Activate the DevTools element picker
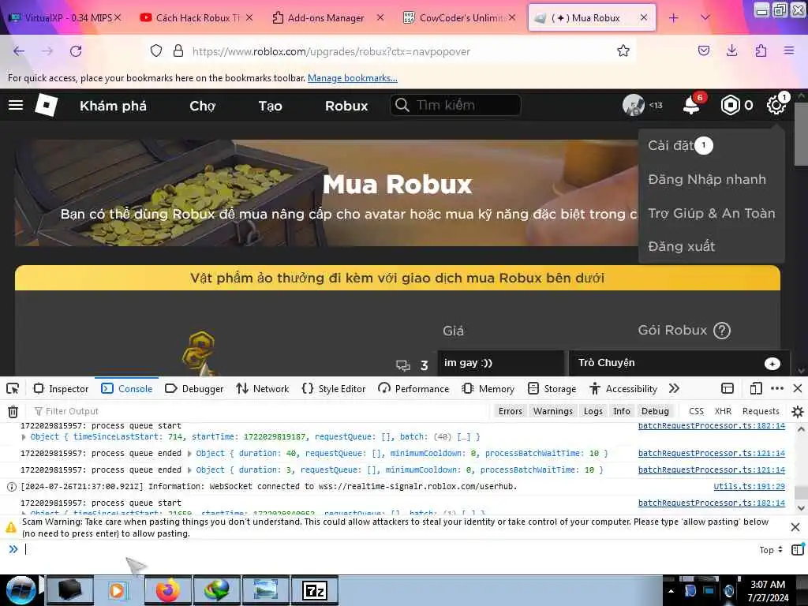This screenshot has height=606, width=808. pos(13,388)
